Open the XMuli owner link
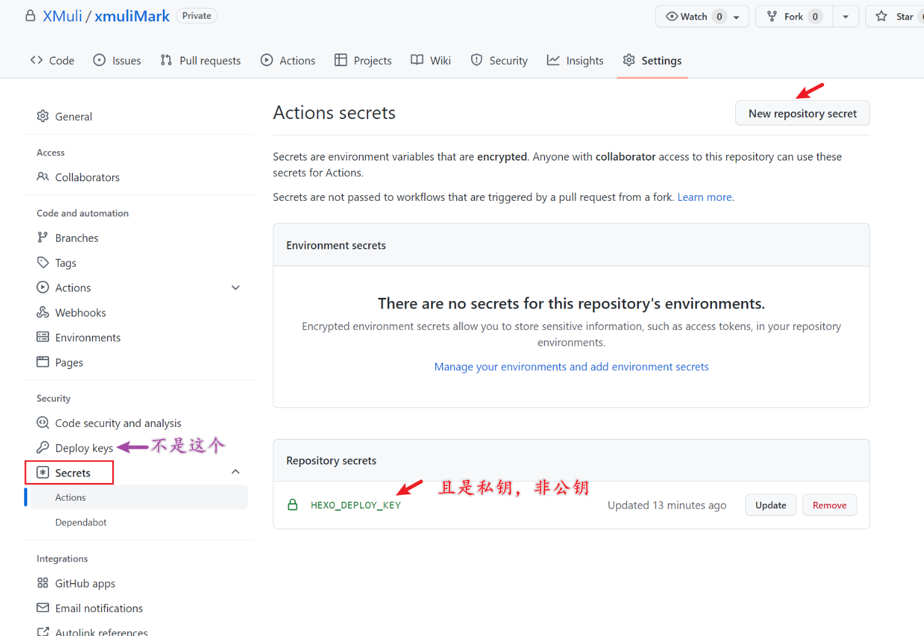The image size is (924, 636). [x=62, y=16]
